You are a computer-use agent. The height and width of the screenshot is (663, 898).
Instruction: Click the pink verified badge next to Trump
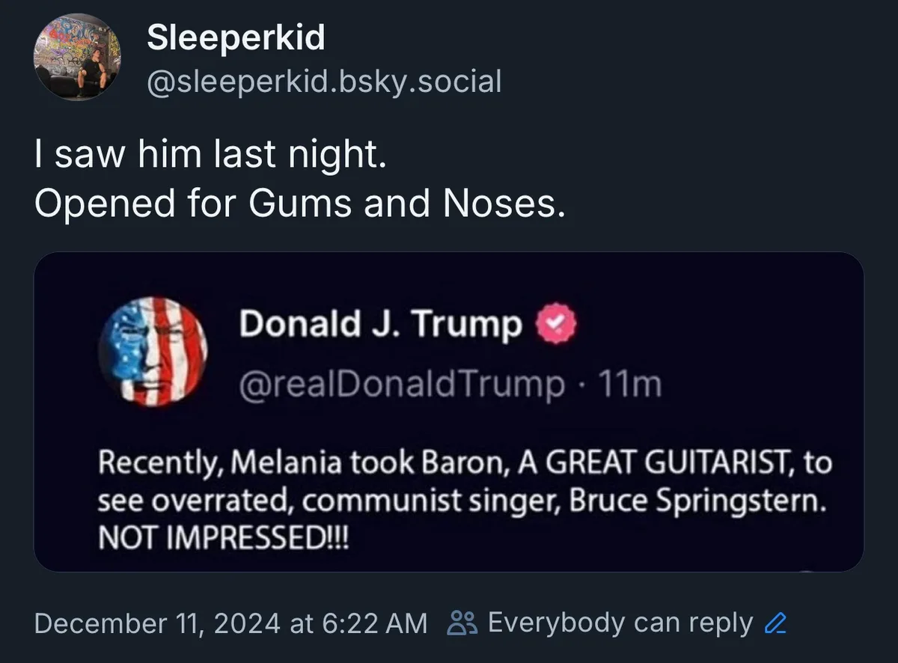555,324
